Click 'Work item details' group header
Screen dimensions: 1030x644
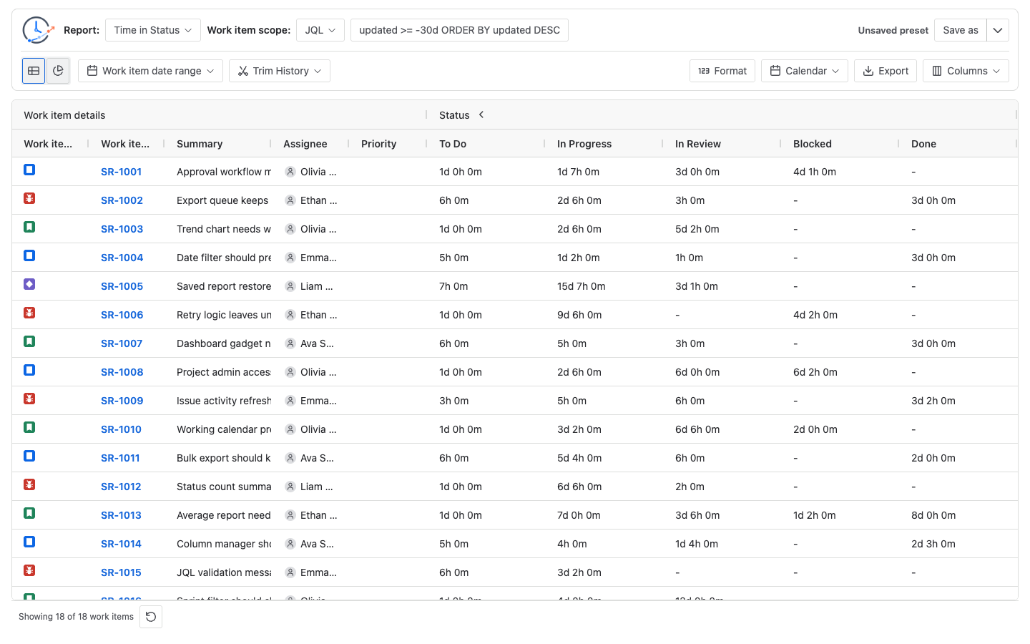click(64, 115)
